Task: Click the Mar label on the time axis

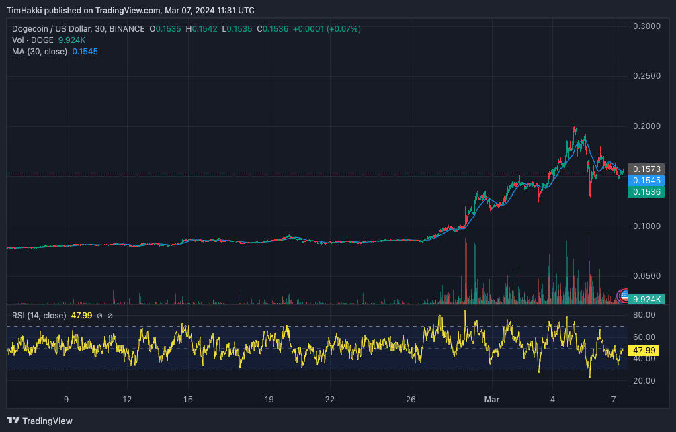Action: coord(491,399)
